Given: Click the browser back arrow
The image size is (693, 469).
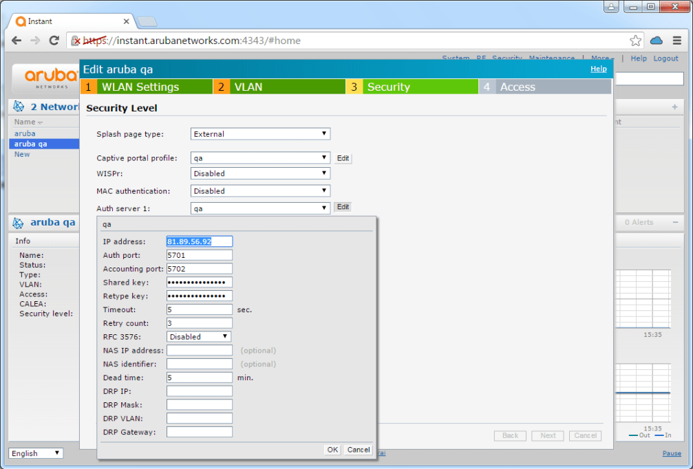Looking at the screenshot, I should coord(17,41).
